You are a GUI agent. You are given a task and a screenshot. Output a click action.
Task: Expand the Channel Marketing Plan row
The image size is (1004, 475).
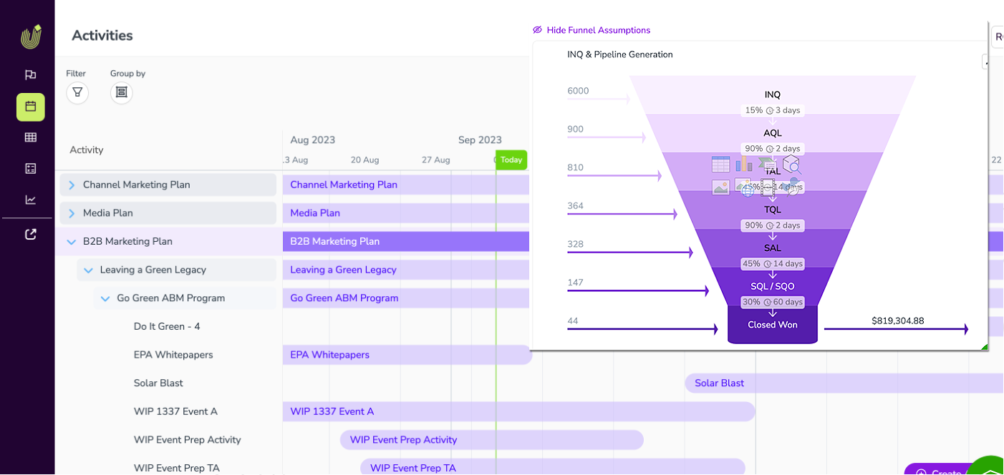click(72, 185)
